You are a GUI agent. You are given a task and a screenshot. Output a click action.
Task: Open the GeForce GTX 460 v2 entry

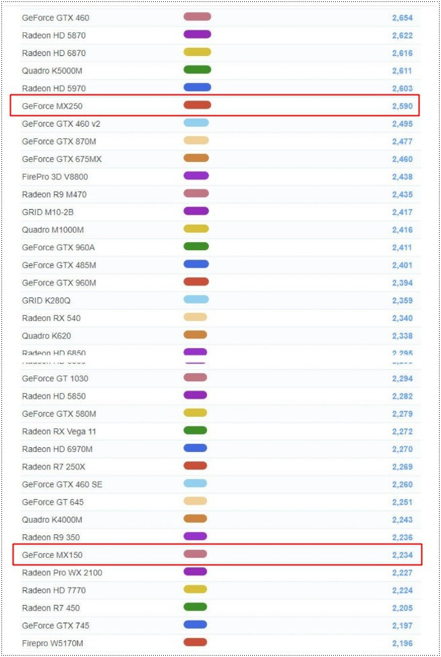click(x=61, y=123)
